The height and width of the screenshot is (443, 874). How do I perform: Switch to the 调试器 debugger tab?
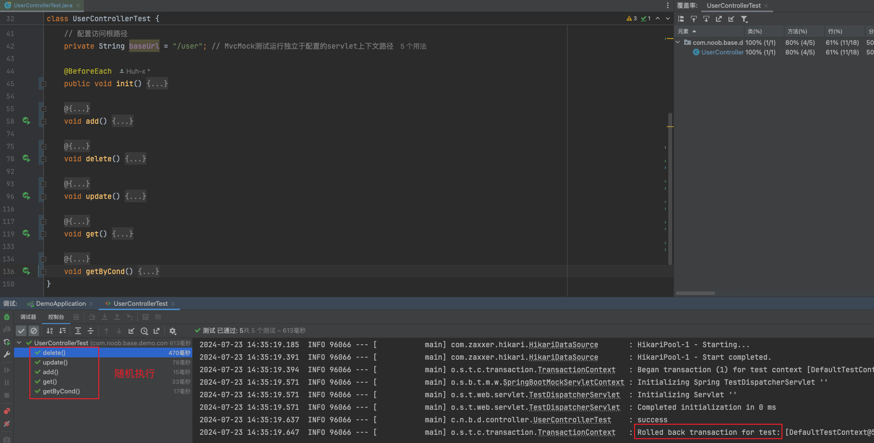28,317
